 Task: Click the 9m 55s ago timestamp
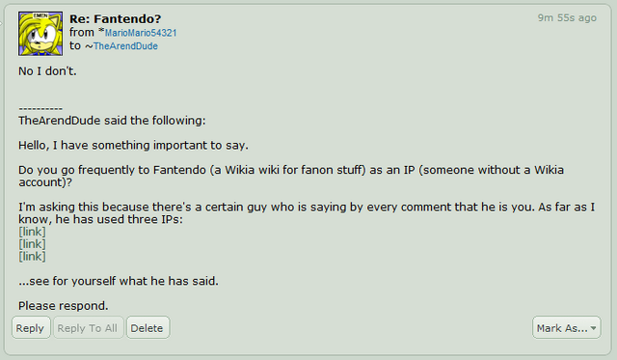pyautogui.click(x=567, y=18)
